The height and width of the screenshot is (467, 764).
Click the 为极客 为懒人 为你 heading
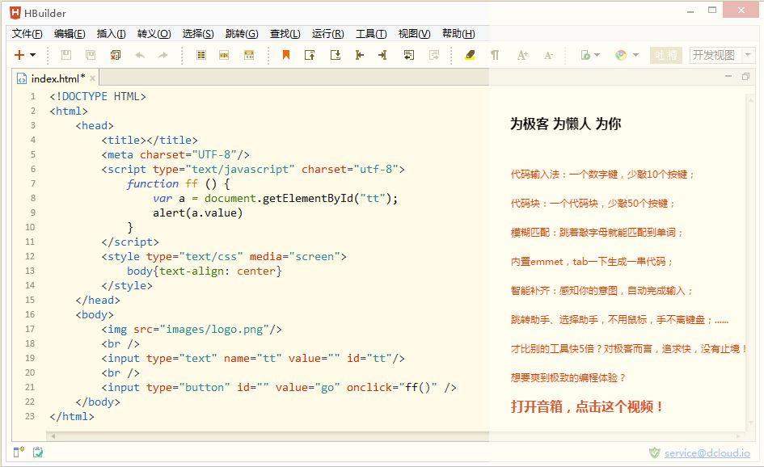pos(565,124)
